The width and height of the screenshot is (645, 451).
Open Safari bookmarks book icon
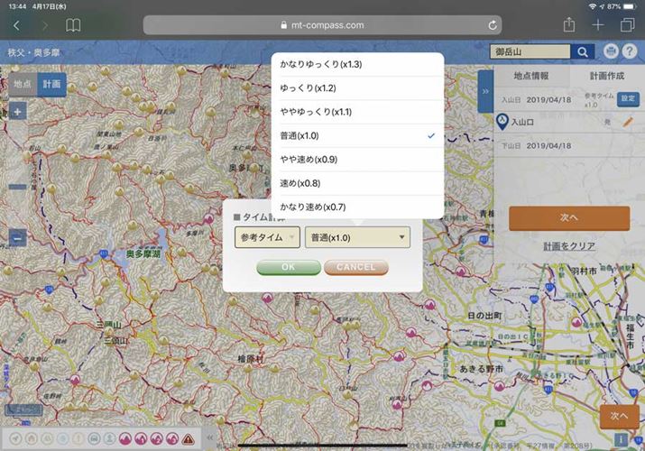[x=73, y=25]
